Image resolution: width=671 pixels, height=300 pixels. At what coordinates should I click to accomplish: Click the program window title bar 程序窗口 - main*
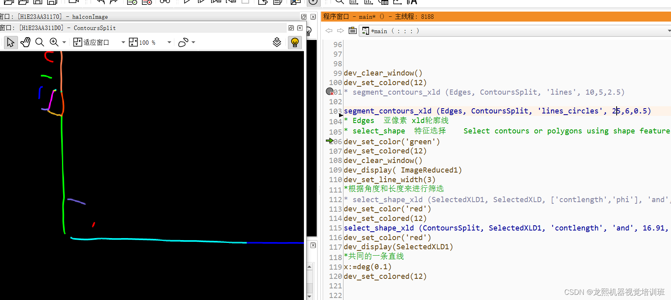click(496, 16)
